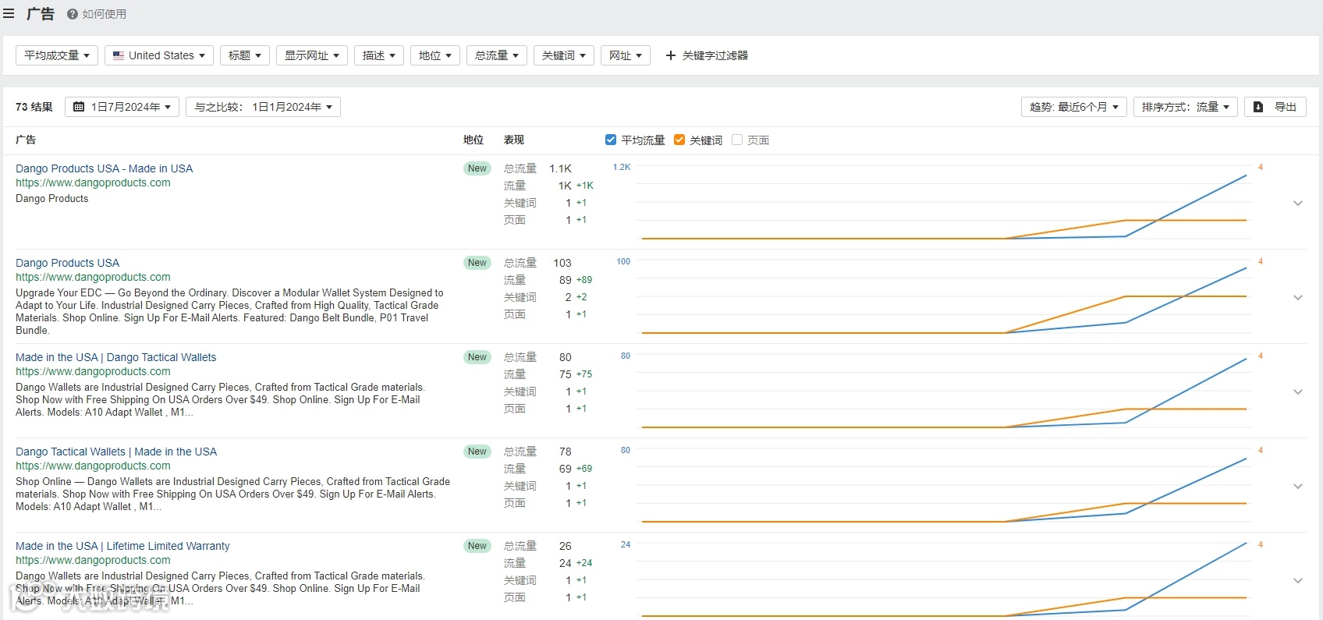Click the +89 traffic change value
Screen dimensions: 1323x620
click(x=584, y=280)
